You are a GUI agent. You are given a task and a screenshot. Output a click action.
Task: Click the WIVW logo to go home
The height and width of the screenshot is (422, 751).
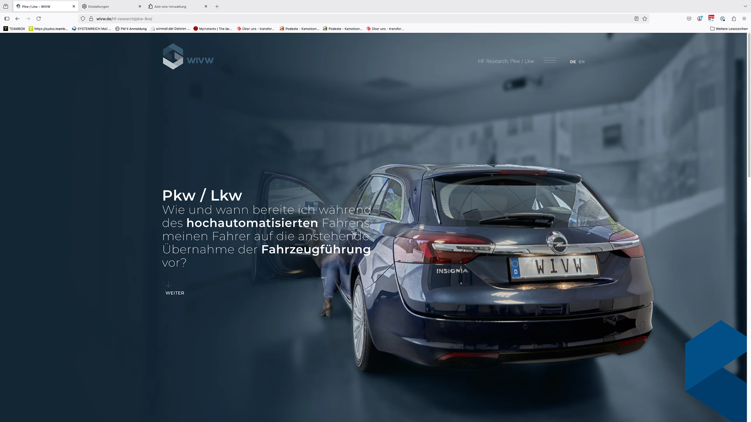tap(188, 57)
